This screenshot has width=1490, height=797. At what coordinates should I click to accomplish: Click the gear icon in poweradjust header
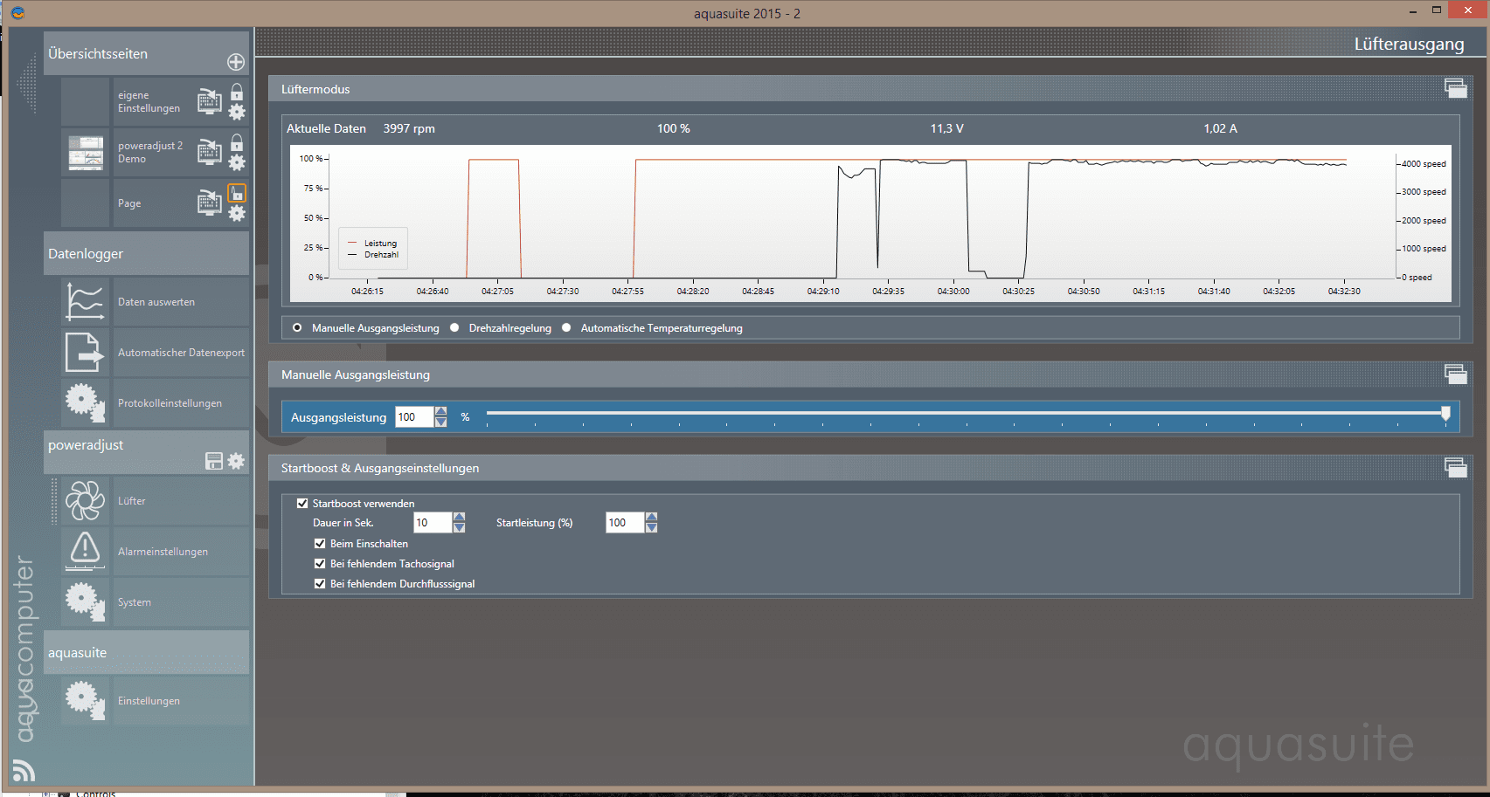(x=236, y=461)
